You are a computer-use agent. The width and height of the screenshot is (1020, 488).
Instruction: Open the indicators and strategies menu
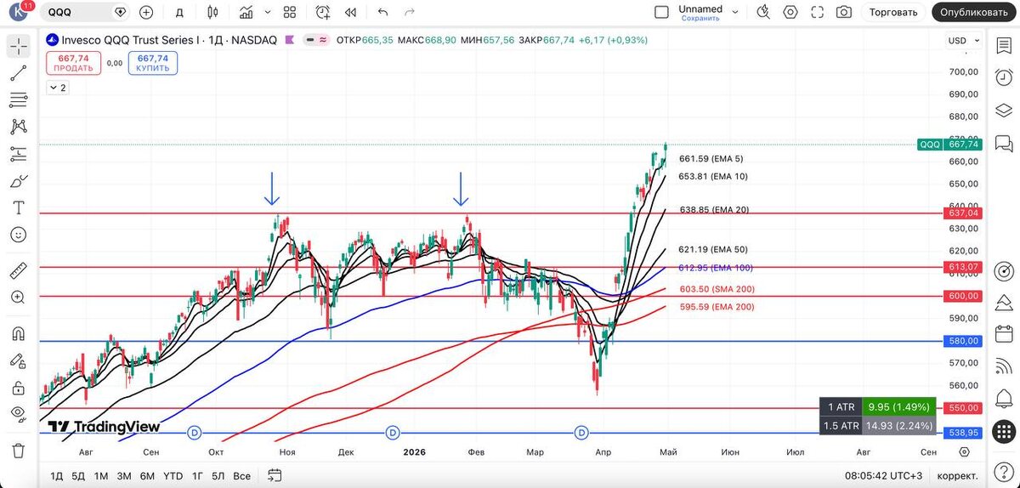[x=246, y=12]
